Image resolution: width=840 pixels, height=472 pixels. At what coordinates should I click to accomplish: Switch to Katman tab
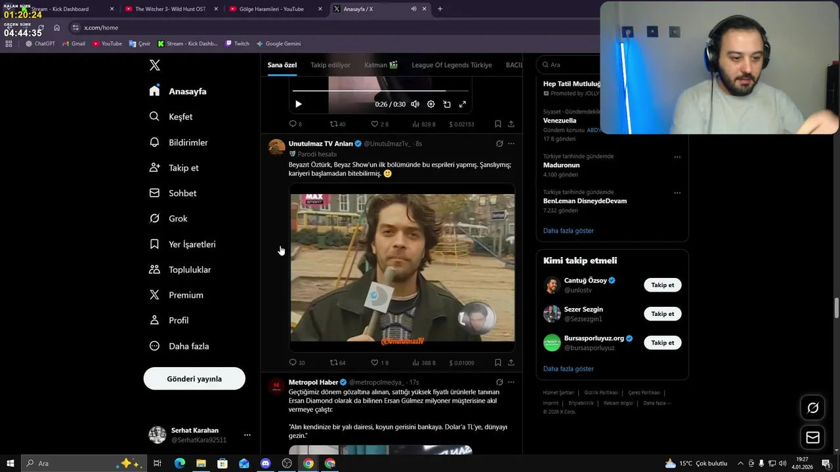pyautogui.click(x=381, y=65)
